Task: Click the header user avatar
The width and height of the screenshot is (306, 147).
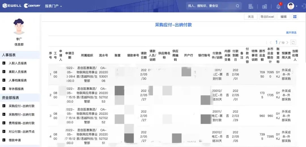Action: pos(291,6)
